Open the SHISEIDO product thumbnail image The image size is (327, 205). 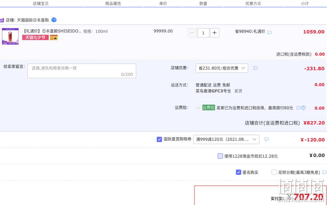click(x=10, y=36)
